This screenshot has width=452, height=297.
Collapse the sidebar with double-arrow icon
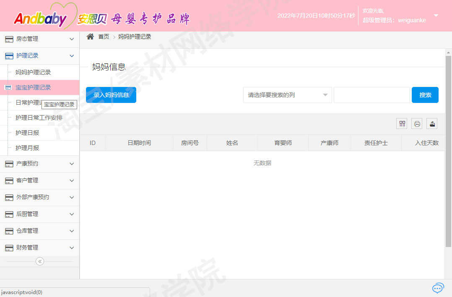coord(40,261)
